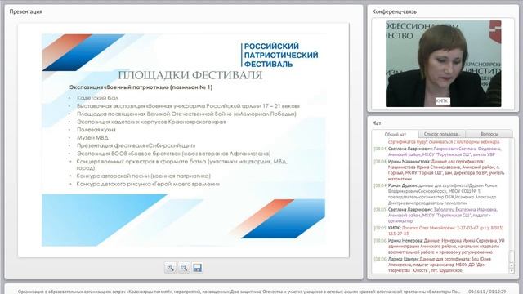Screen dimensions: 523x294
Task: Click the Презентация panel title
Action: point(25,11)
